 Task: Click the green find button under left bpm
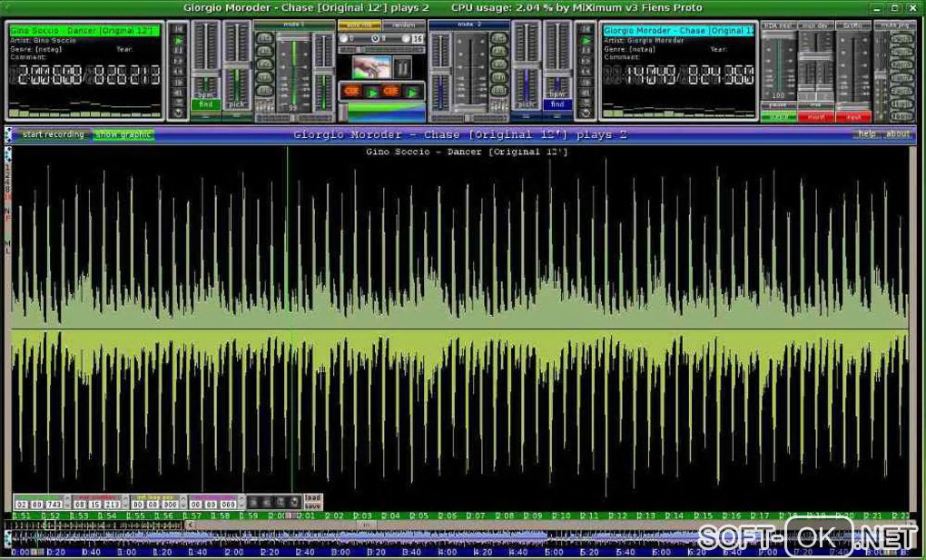coord(206,105)
